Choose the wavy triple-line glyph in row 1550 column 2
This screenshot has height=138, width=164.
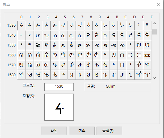[38, 45]
